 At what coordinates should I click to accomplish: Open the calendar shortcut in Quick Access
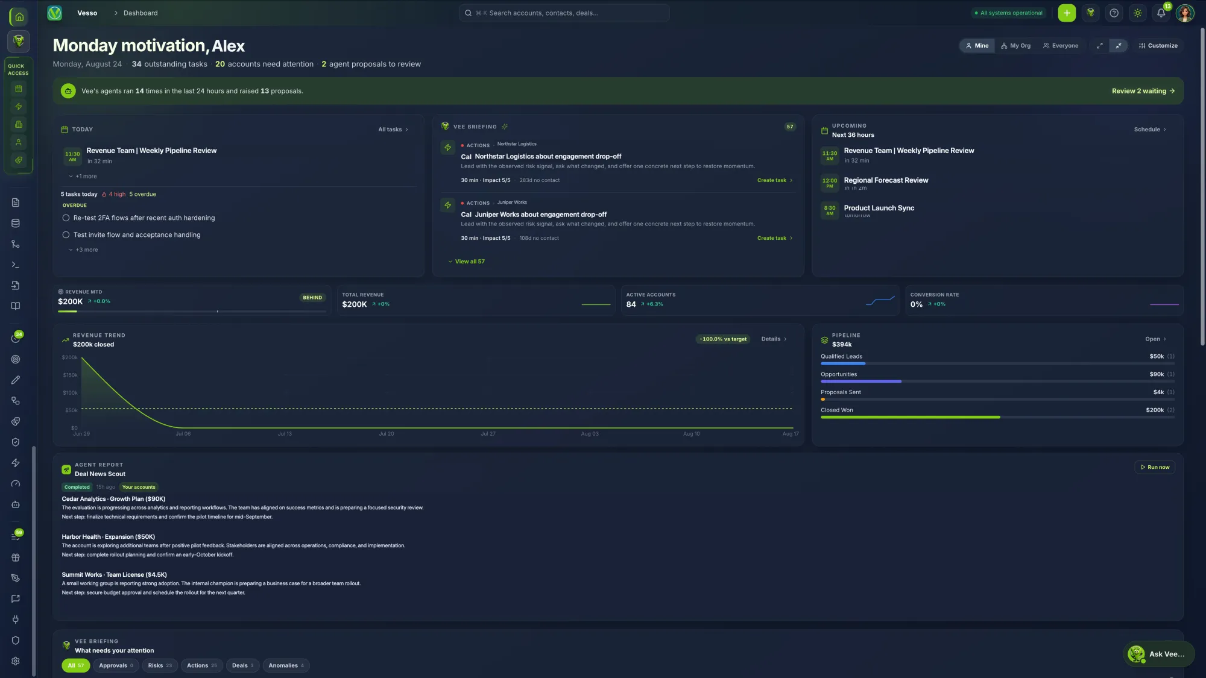pos(19,89)
